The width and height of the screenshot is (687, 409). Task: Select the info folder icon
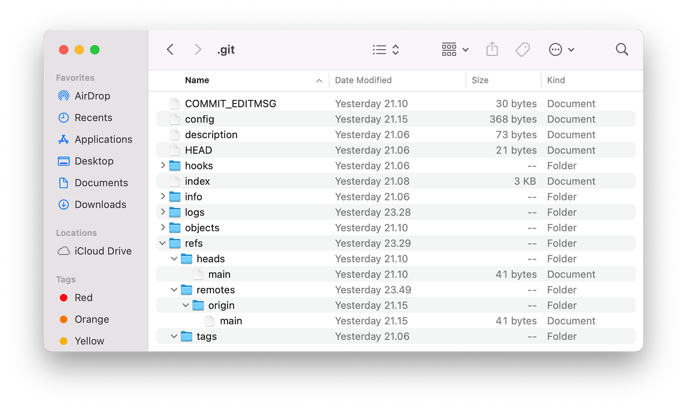(x=175, y=196)
